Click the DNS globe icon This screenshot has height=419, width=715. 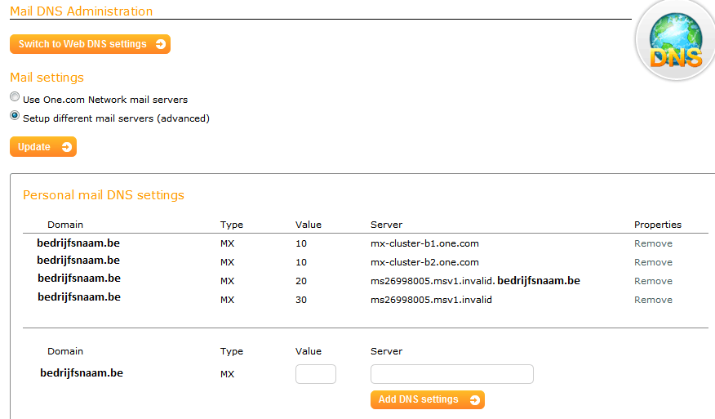coord(675,41)
